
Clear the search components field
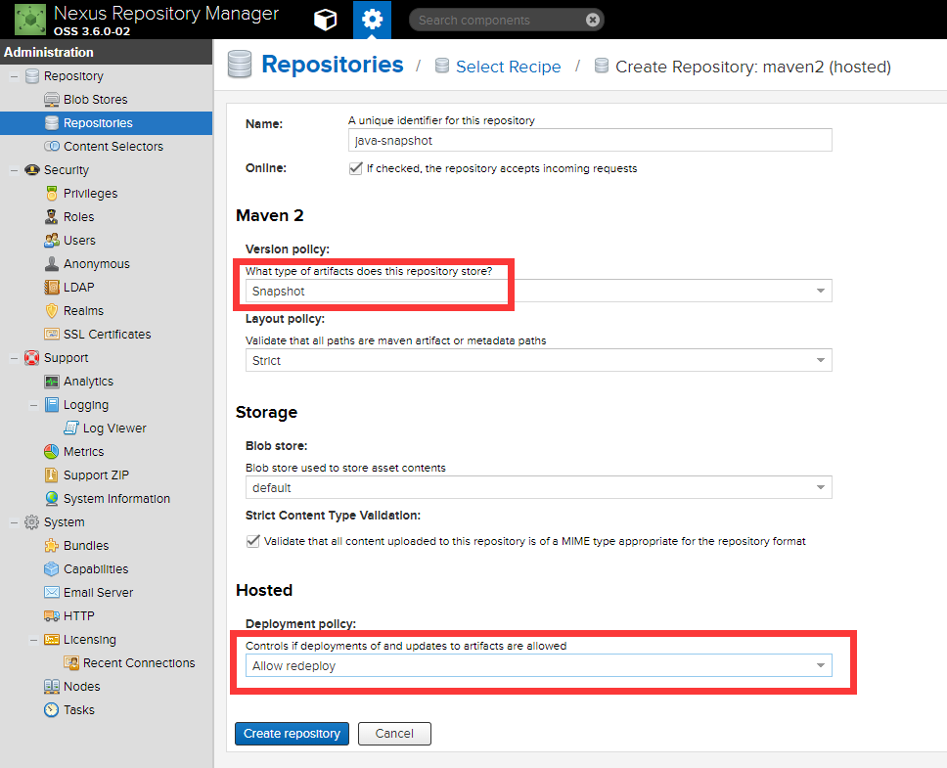click(x=593, y=20)
